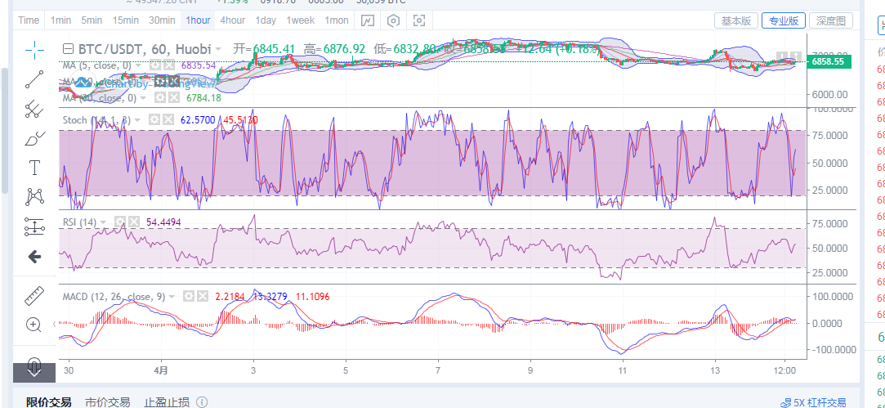Click the Stoch value 62.5700
The width and height of the screenshot is (885, 408).
point(198,120)
